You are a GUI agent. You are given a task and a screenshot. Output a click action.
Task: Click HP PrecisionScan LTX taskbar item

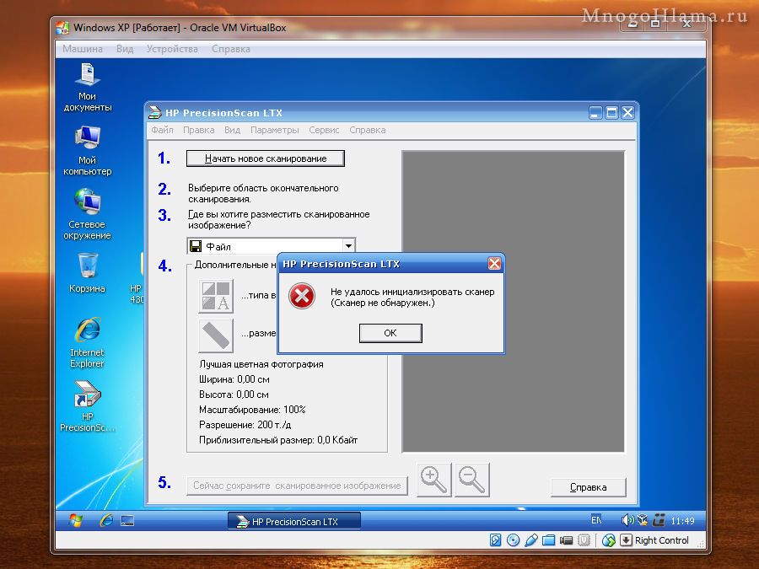pyautogui.click(x=293, y=521)
